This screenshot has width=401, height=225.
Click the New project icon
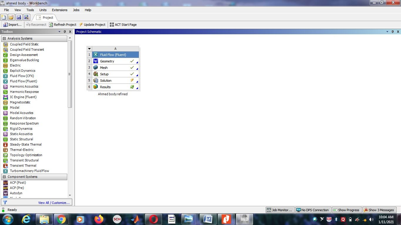(x=4, y=17)
